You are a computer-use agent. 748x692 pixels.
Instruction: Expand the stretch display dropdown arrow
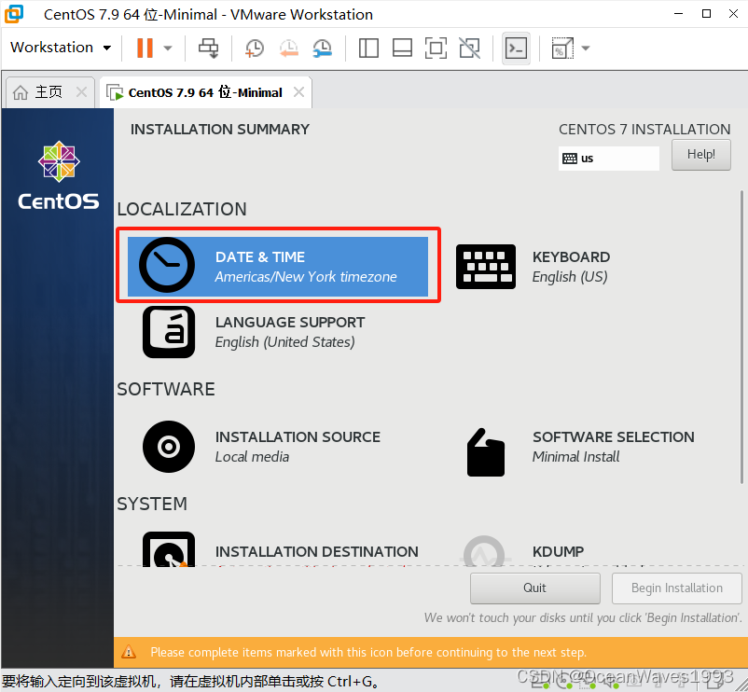pos(586,48)
